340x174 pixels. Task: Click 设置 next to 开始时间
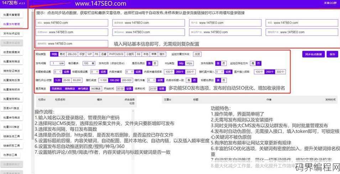[x=129, y=89]
